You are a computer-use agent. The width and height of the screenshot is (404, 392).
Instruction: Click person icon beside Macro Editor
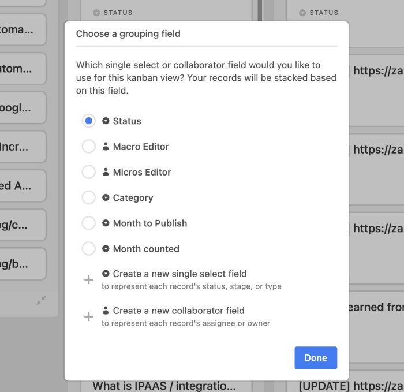click(x=106, y=146)
